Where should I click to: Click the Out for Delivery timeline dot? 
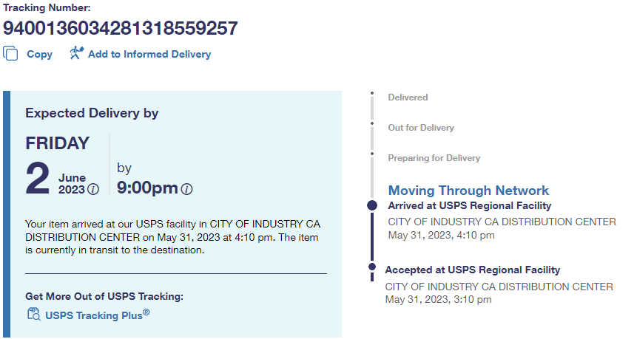372,124
